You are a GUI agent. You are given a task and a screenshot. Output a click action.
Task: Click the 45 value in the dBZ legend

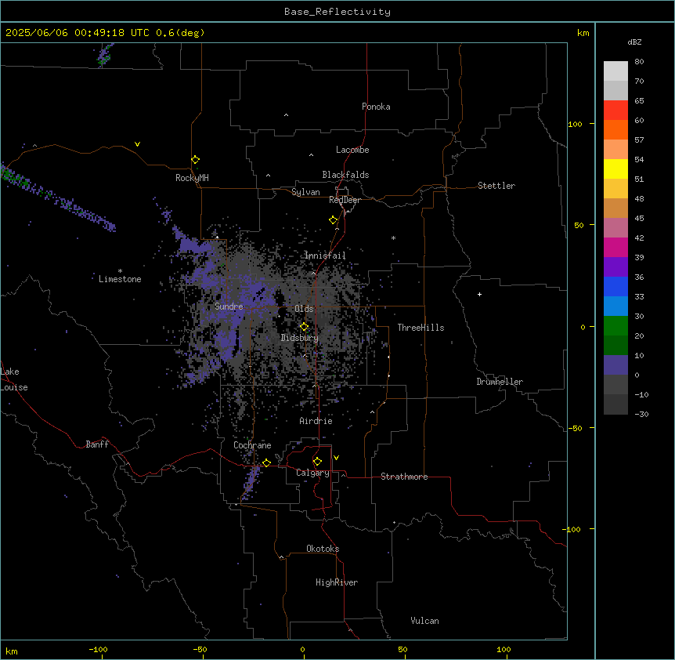[x=639, y=219]
